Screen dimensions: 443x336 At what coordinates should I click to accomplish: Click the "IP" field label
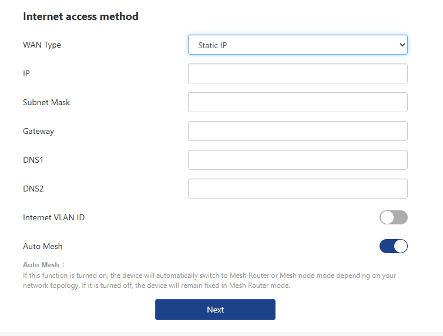(26, 74)
